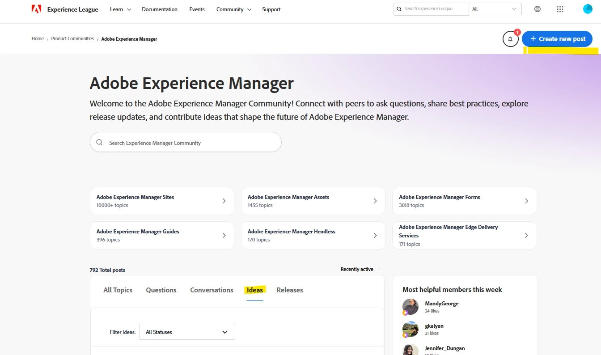Expand the Learn menu

pos(120,9)
